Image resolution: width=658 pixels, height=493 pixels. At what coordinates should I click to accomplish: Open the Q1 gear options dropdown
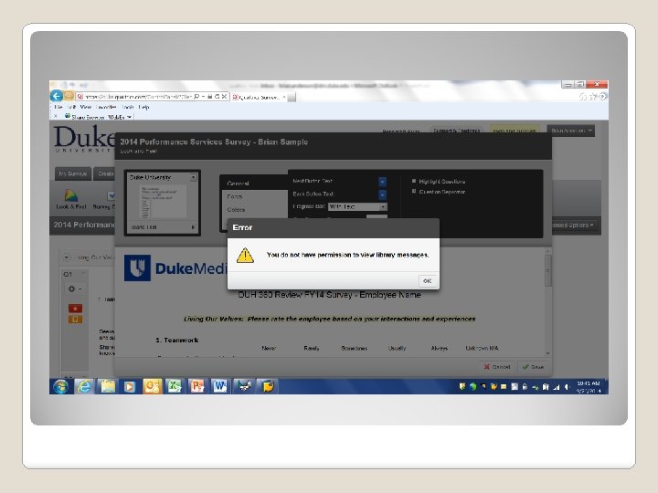click(74, 288)
